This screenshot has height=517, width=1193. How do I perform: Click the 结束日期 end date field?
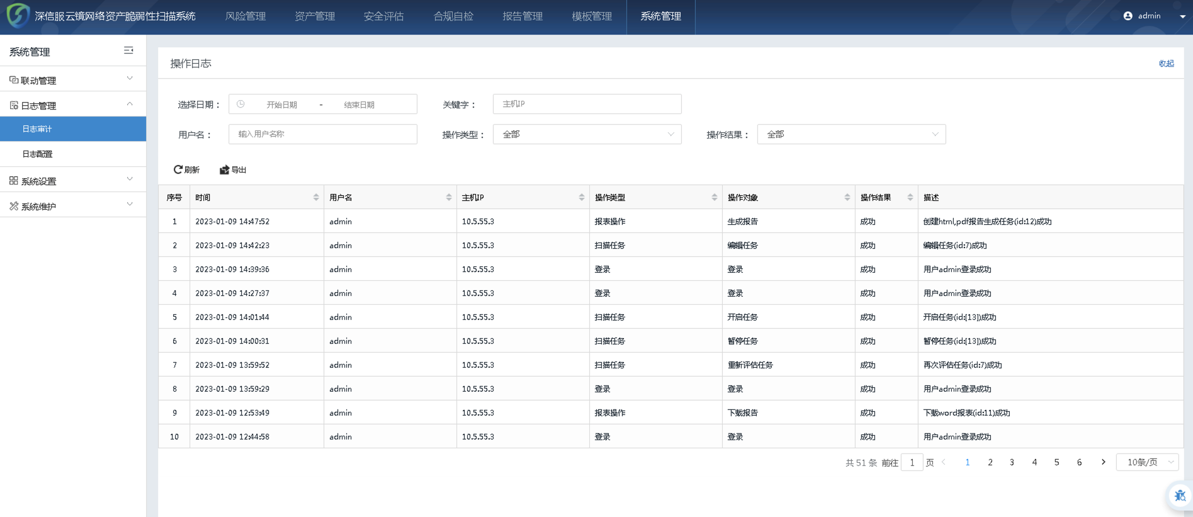pos(359,105)
